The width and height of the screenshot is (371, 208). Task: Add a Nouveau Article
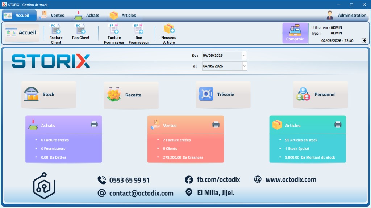[x=169, y=34]
